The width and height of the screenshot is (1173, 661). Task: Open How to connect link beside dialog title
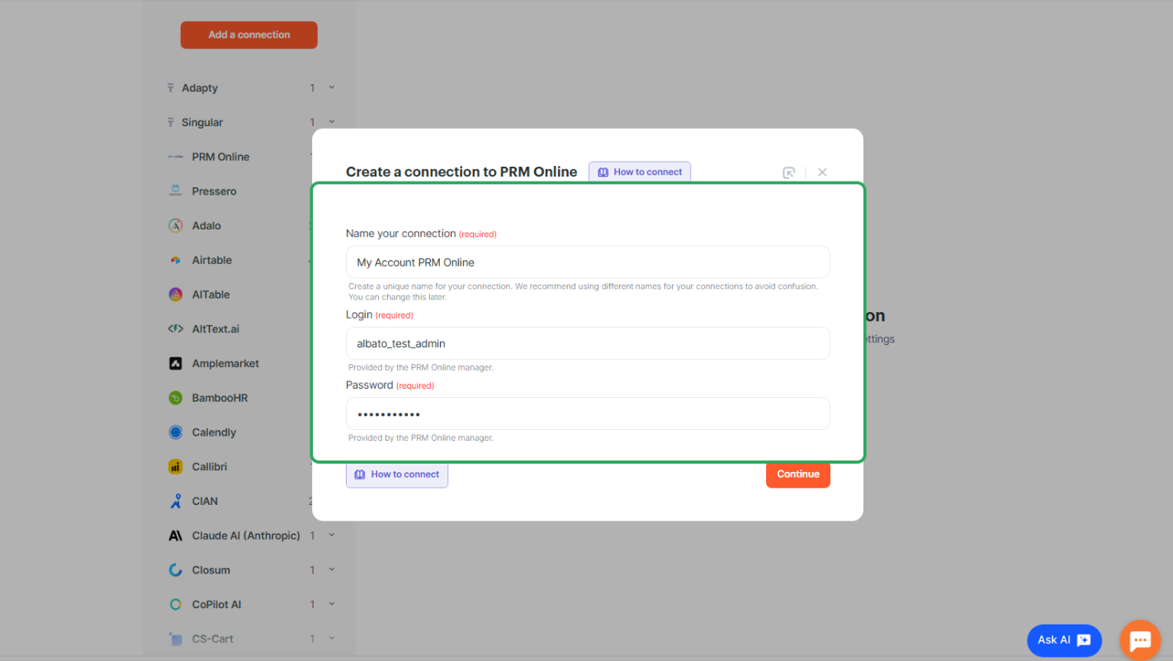(640, 172)
